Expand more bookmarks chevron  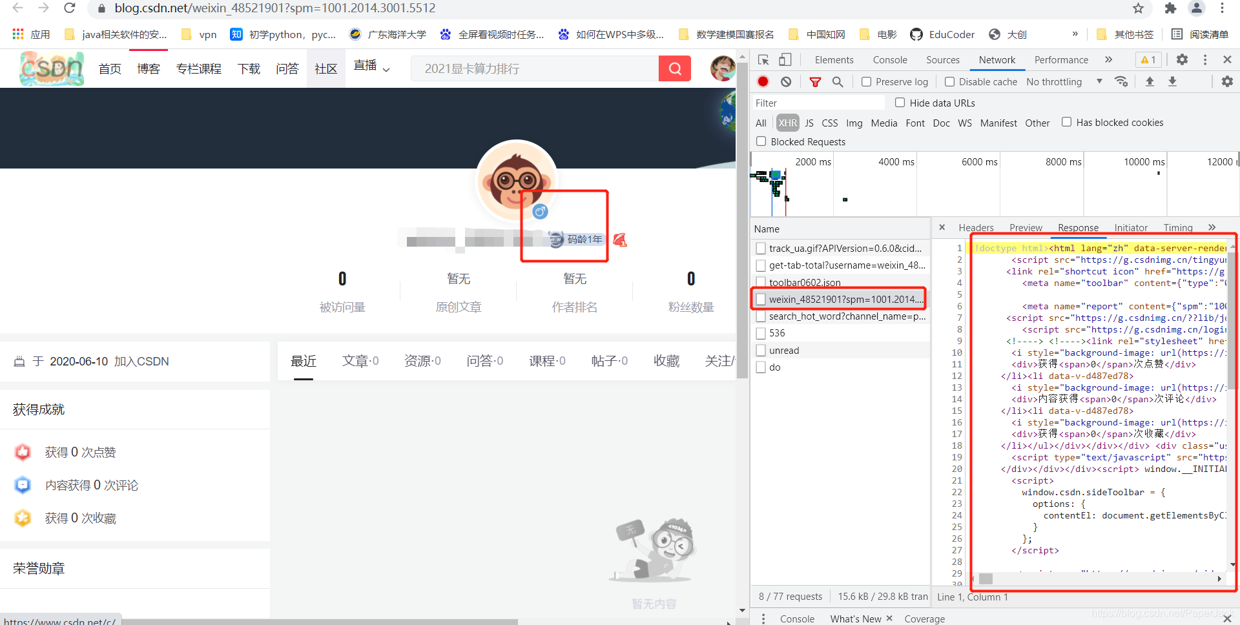tap(1075, 34)
